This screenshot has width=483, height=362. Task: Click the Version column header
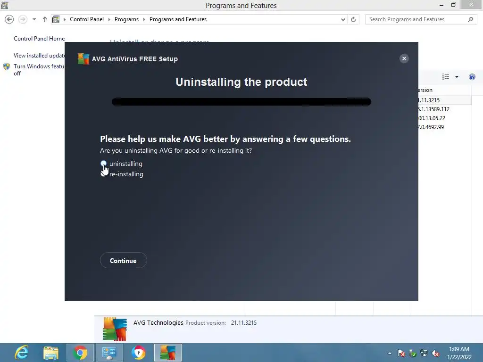coord(444,90)
